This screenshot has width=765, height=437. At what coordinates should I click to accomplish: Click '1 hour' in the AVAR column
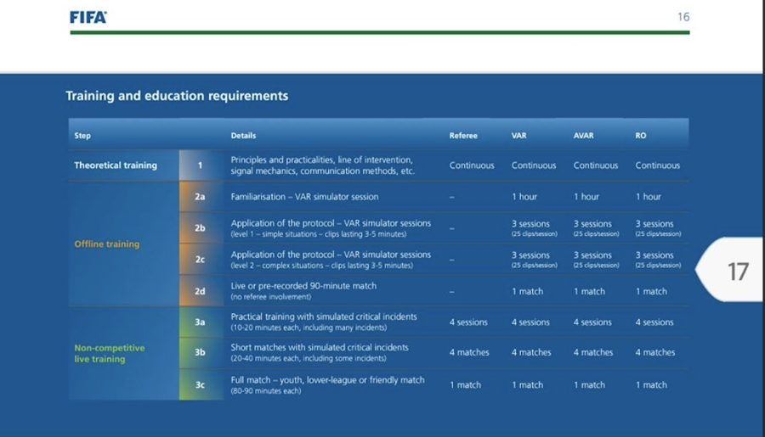(586, 197)
